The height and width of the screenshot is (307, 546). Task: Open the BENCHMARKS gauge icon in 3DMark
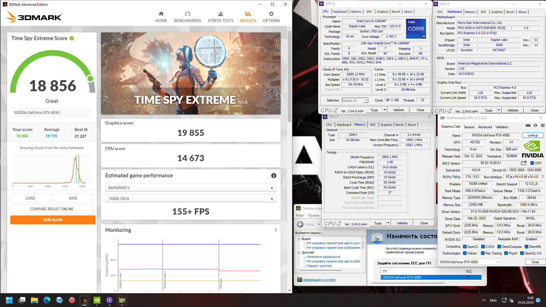click(x=187, y=14)
